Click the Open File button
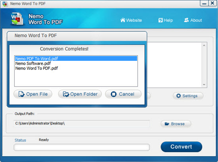 [x=33, y=94]
